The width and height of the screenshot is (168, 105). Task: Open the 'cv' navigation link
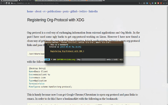(45, 12)
